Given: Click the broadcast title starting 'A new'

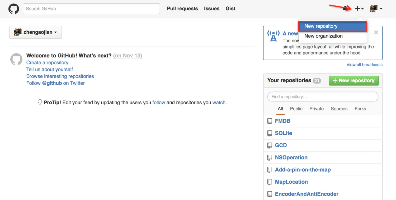Looking at the screenshot, I should [290, 34].
